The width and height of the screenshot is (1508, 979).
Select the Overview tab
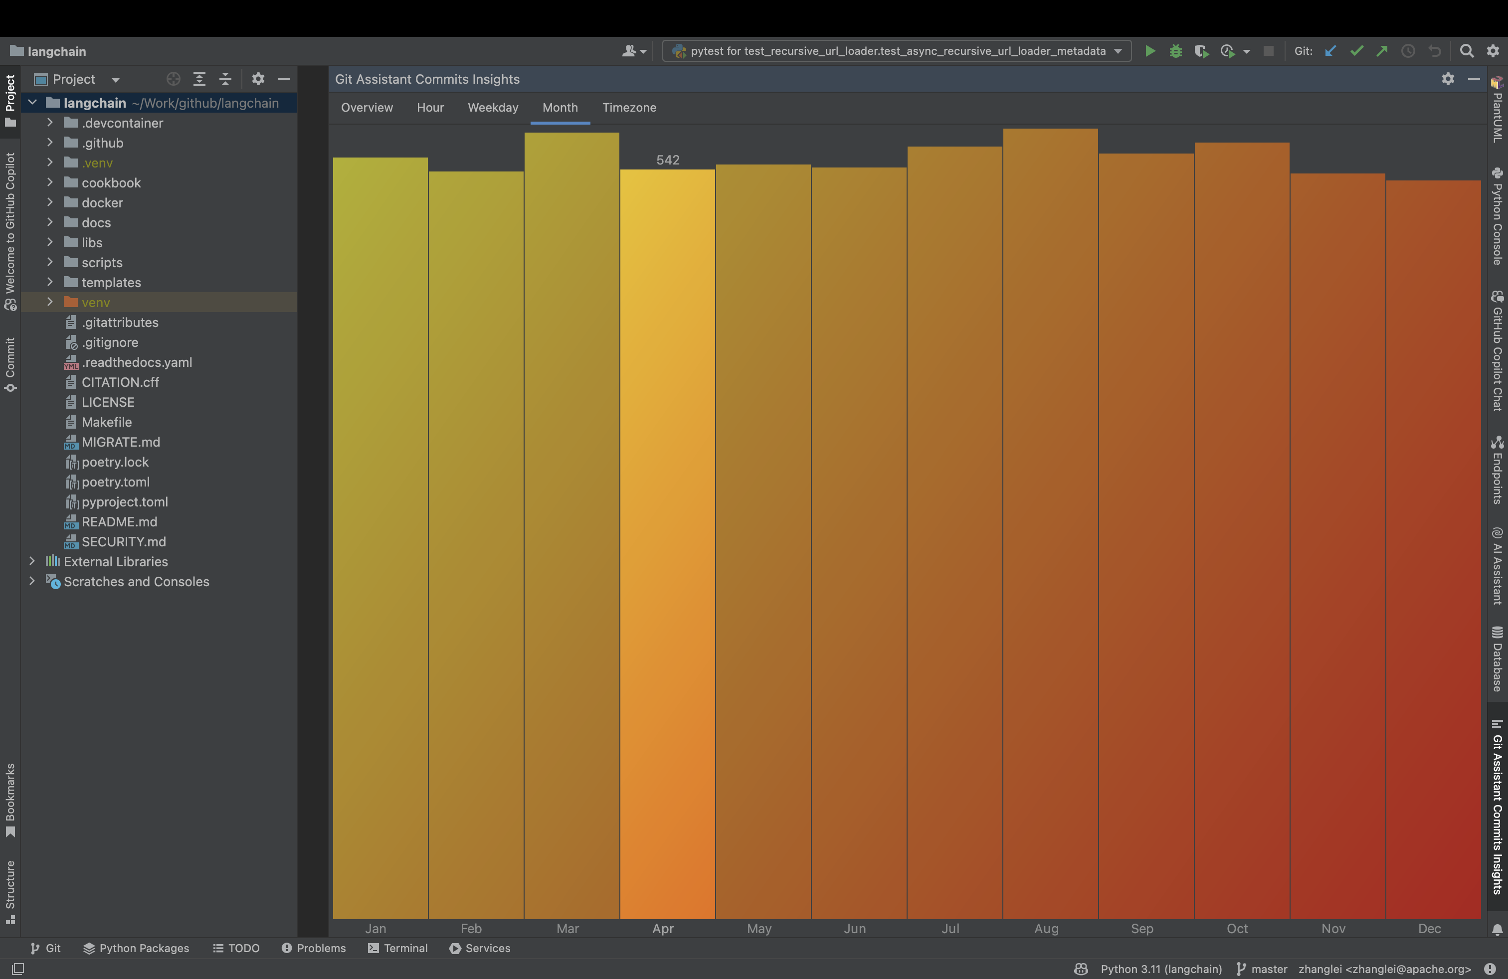pos(366,107)
